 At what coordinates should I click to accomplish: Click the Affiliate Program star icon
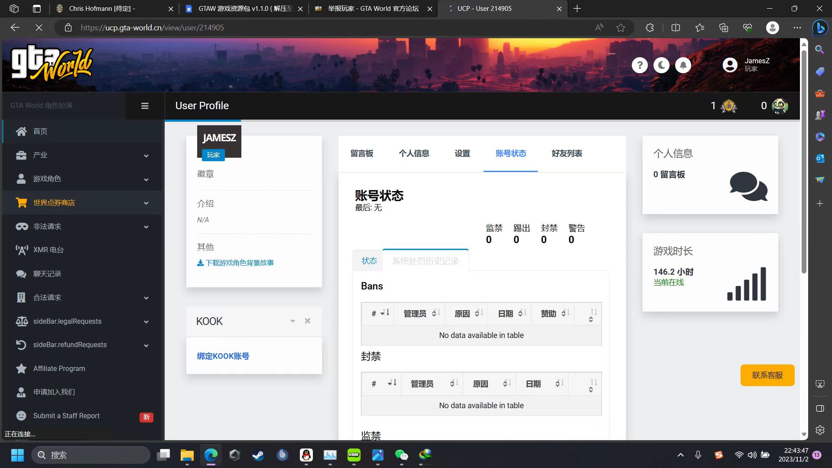[21, 368]
